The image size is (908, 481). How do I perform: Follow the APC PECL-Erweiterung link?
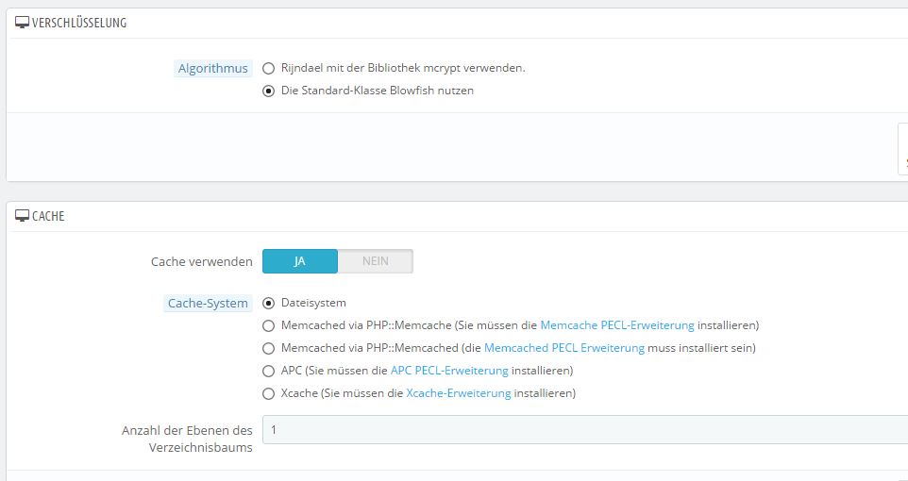pyautogui.click(x=449, y=371)
